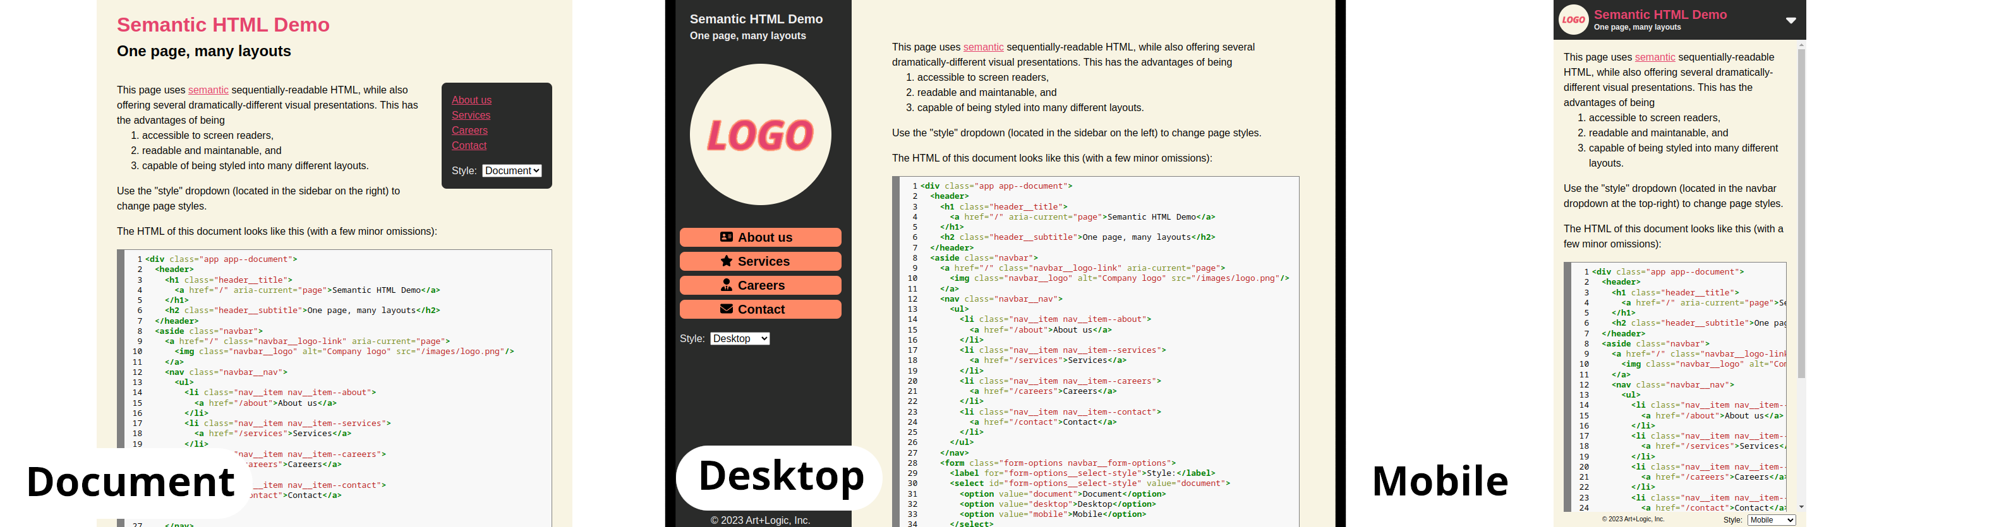
Task: Click Desktop code line 10 with img navbar__logo
Action: pos(1120,278)
